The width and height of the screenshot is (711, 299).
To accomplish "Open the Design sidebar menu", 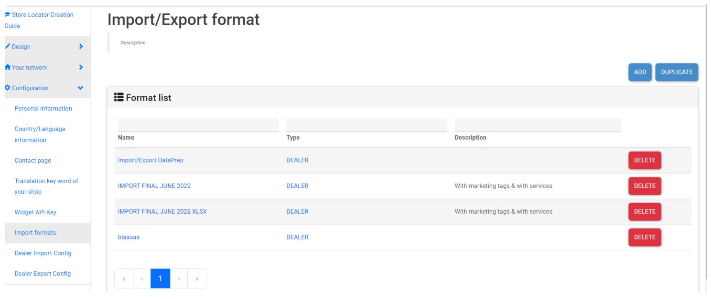I will 48,47.
